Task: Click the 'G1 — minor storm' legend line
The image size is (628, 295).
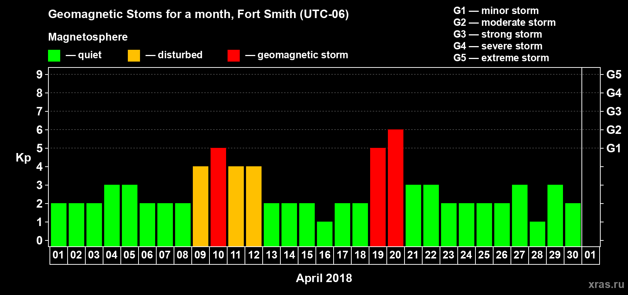Action: pyautogui.click(x=496, y=11)
